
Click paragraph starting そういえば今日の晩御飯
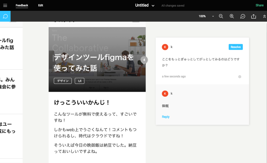(x=95, y=148)
